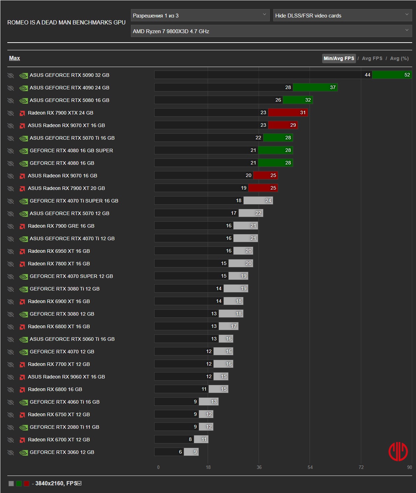Click the NVIDIA logo beside RTX 3060 12 GB

pyautogui.click(x=23, y=452)
